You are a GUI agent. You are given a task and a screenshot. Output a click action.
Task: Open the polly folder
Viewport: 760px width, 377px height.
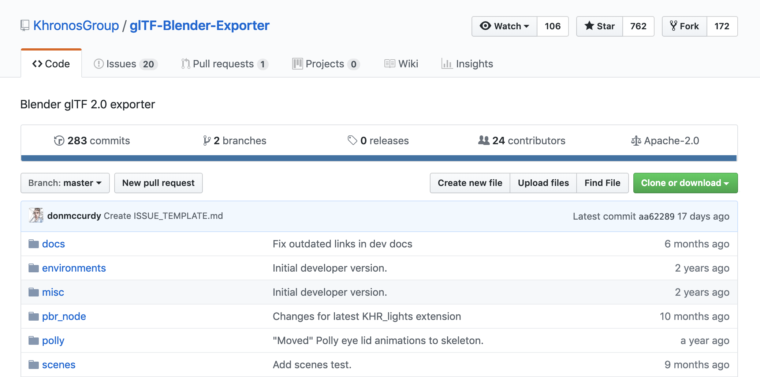pos(53,341)
